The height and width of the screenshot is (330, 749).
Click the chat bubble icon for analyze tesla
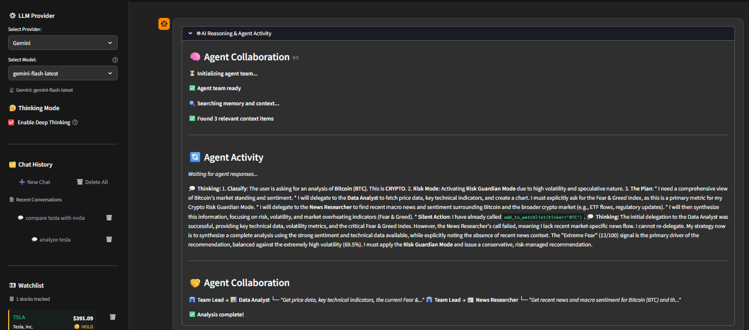tap(34, 239)
